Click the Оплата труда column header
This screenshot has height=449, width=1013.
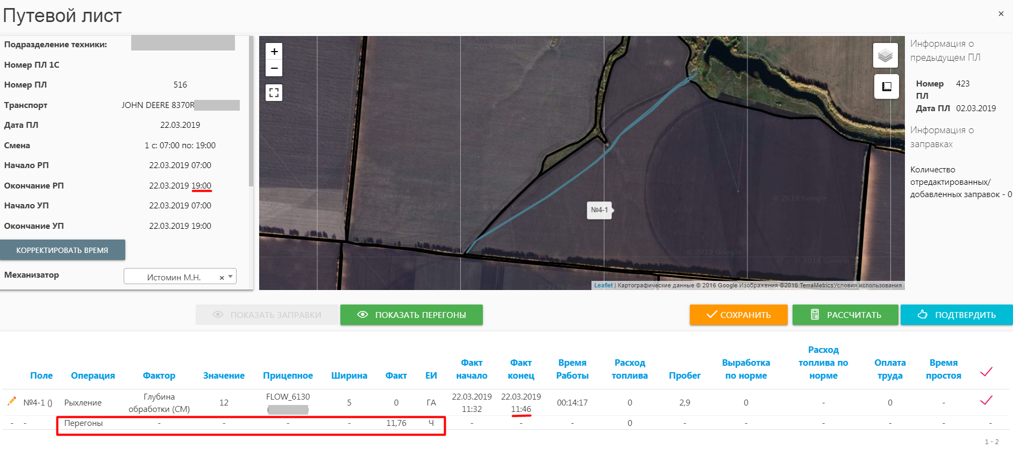tap(890, 369)
